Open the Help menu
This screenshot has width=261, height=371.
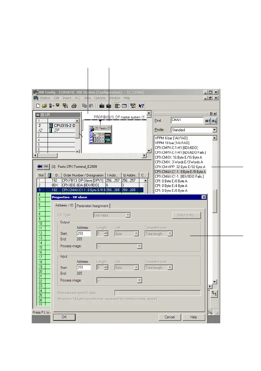pos(127,98)
